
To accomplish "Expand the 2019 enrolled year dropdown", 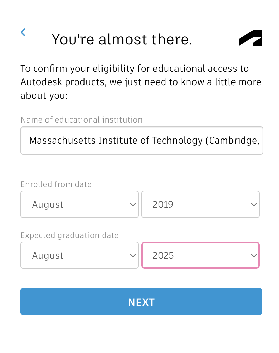I will pyautogui.click(x=200, y=204).
